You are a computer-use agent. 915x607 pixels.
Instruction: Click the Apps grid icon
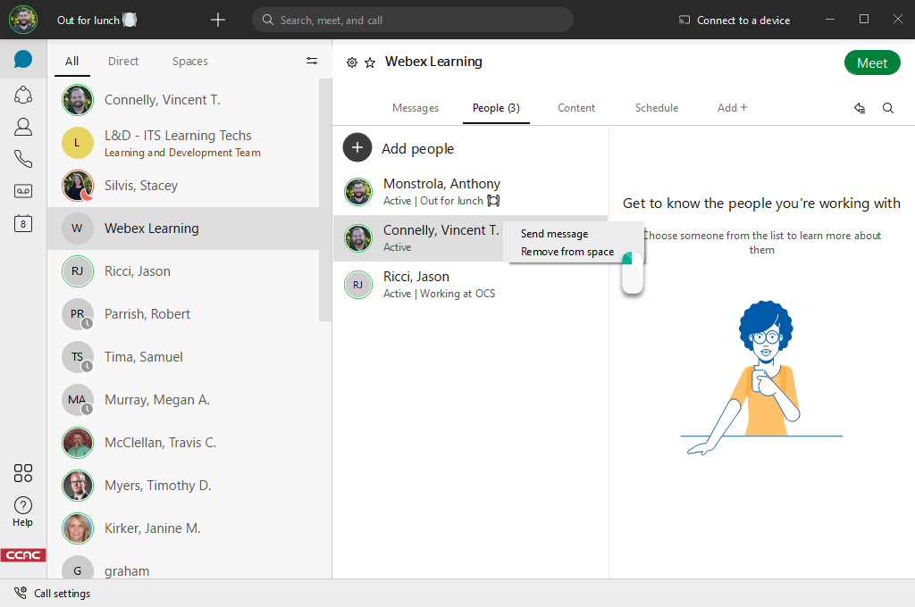(x=22, y=474)
